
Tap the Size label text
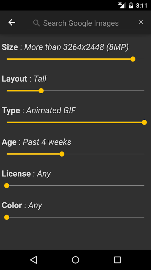point(10,47)
